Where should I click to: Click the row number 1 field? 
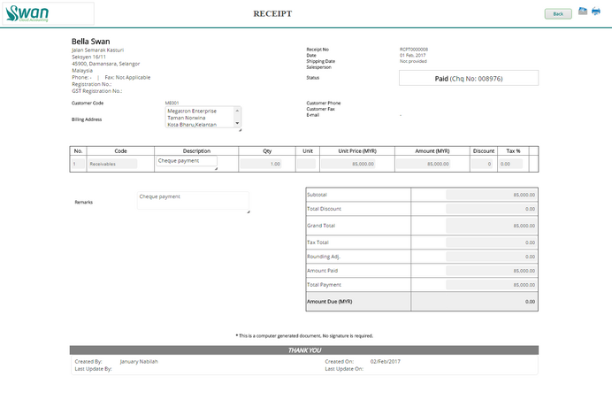78,164
